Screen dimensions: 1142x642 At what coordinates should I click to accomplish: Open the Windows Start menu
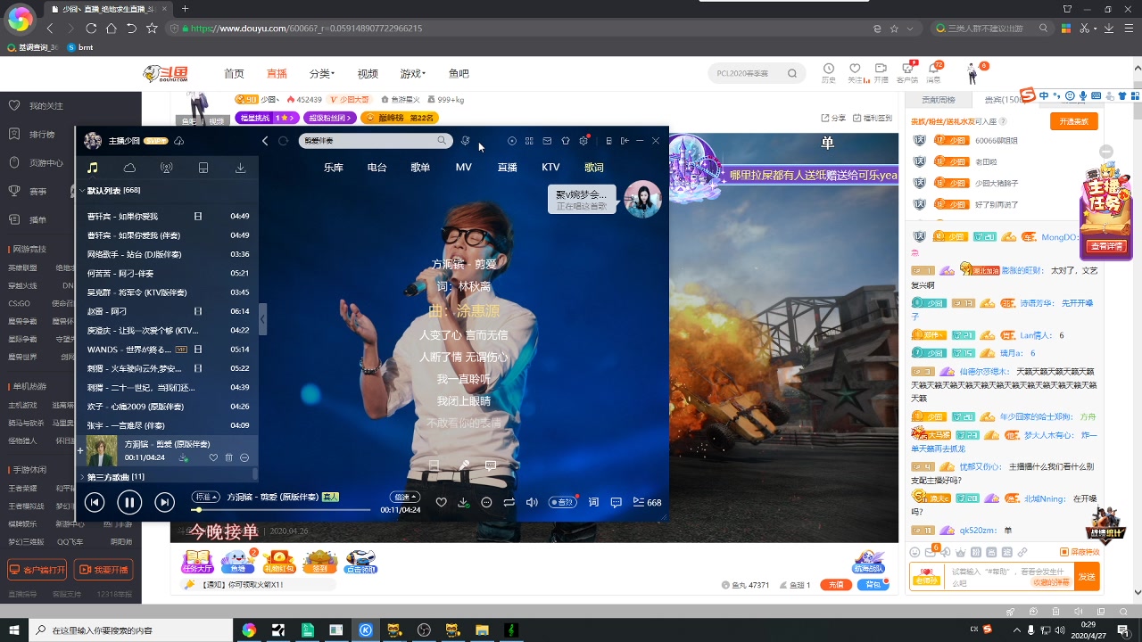click(x=13, y=630)
